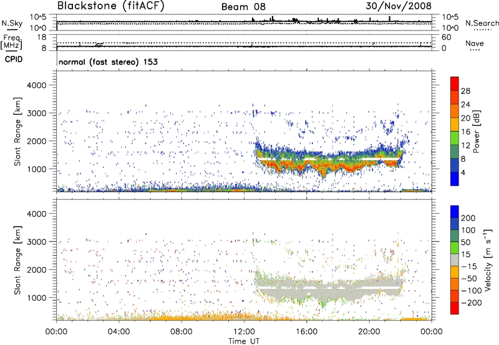499x345 pixels.
Task: Click the 'CPID' label
Action: pos(14,59)
